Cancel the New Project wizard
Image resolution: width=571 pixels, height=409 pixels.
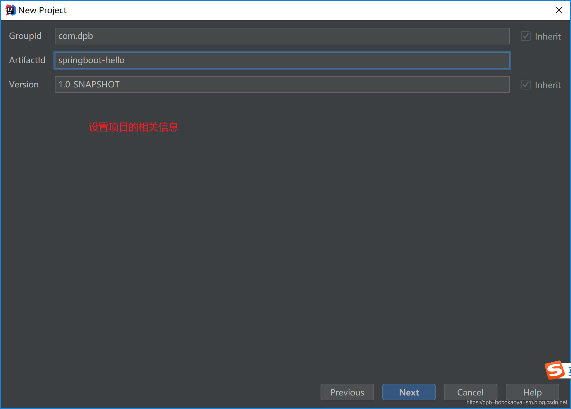pyautogui.click(x=470, y=392)
